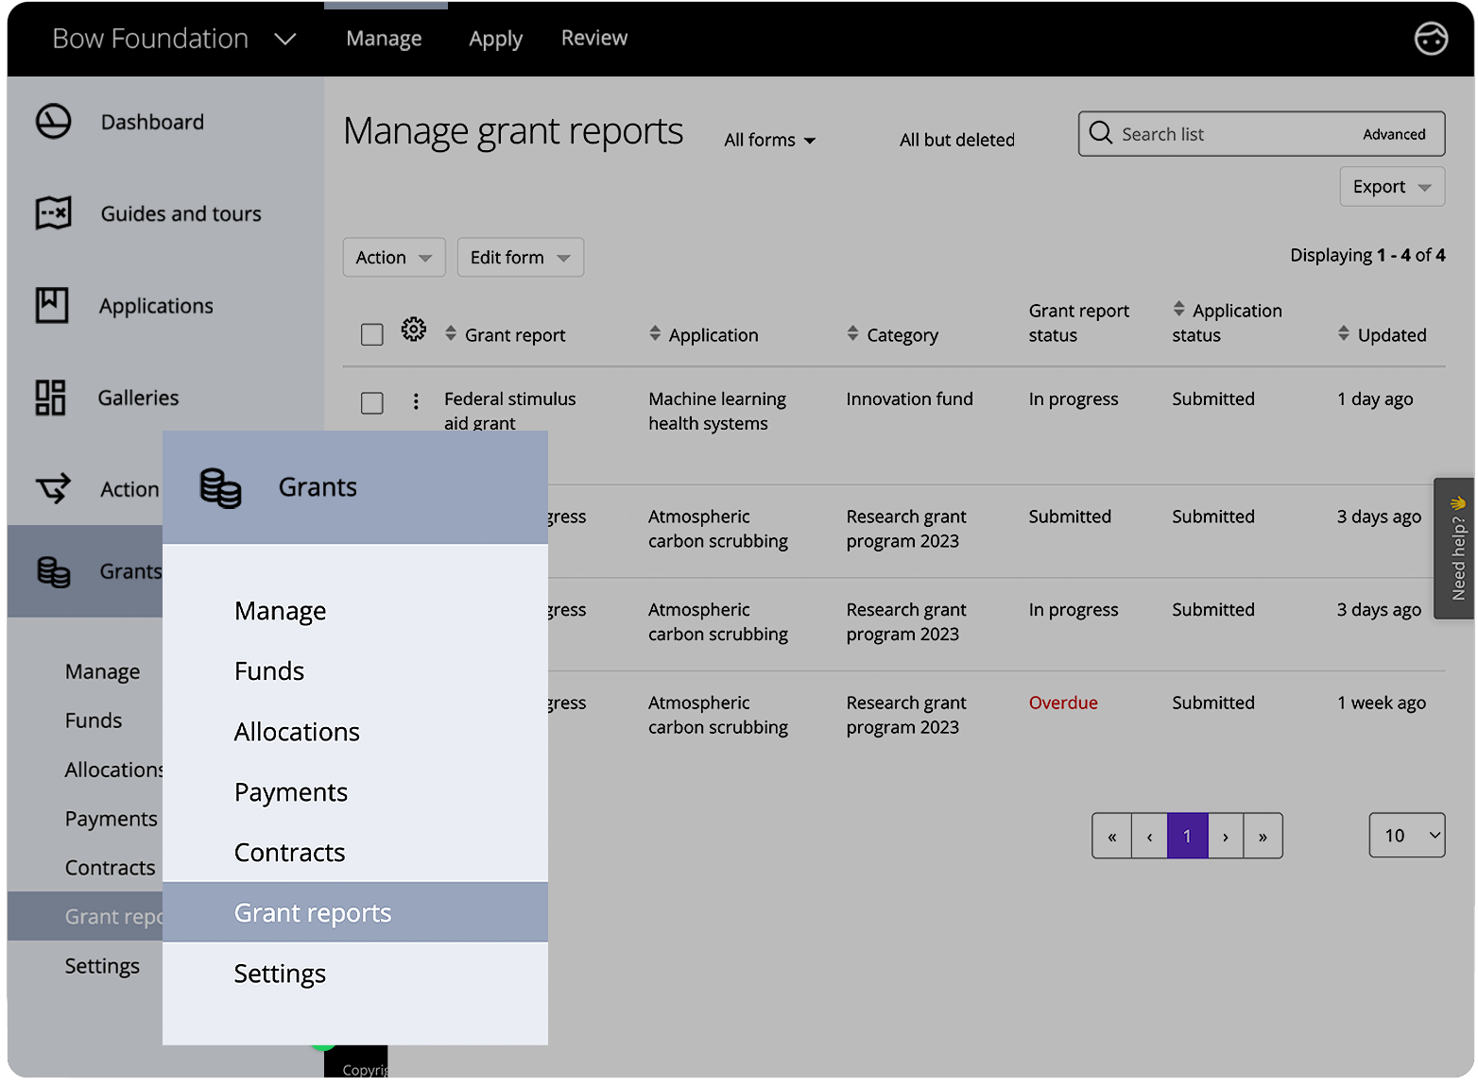The image size is (1478, 1085).
Task: Open row options for Federal stimulus grant
Action: pyautogui.click(x=416, y=402)
